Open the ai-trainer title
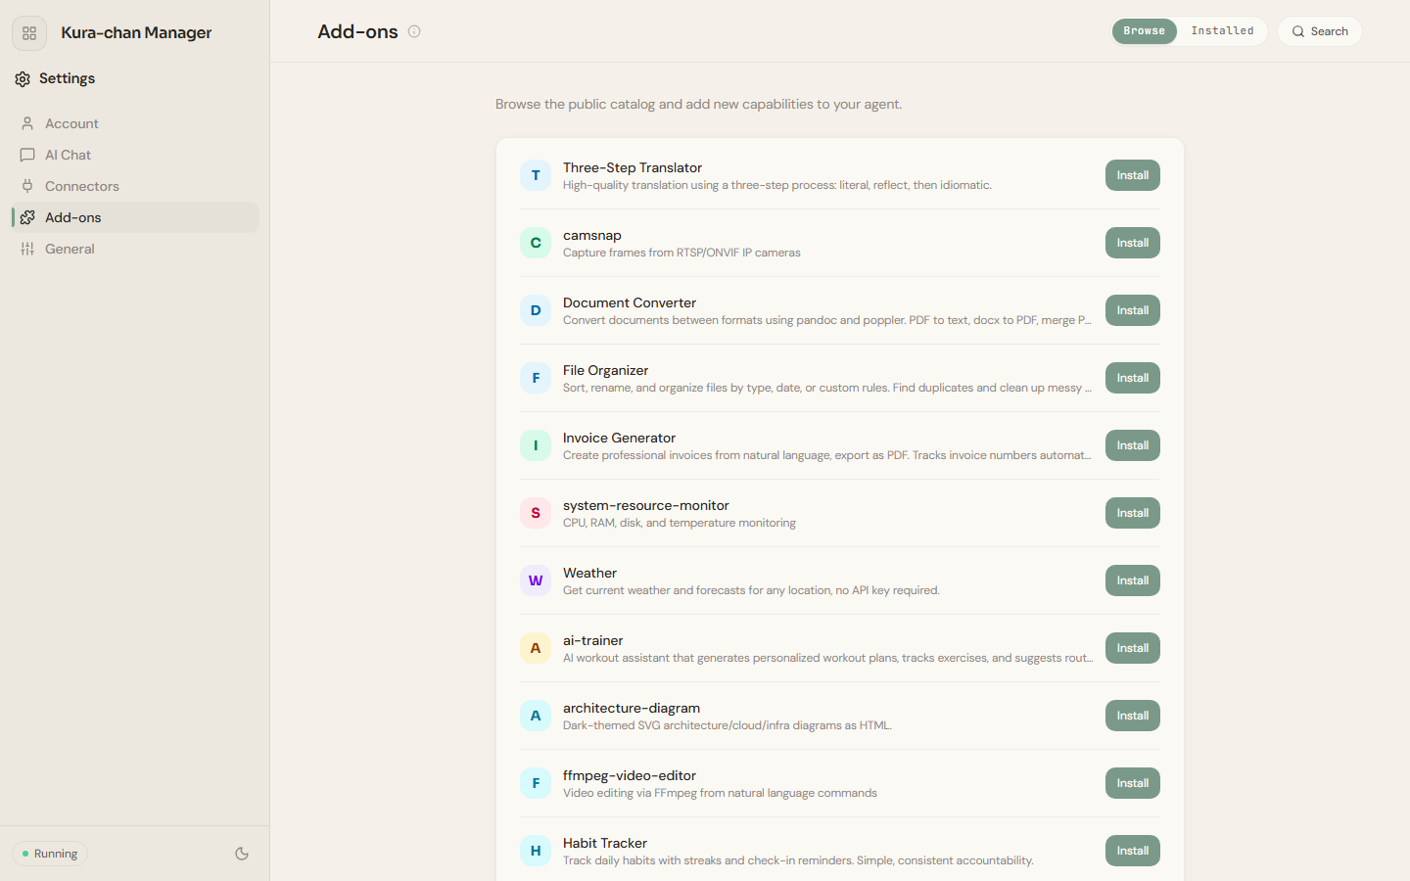1410x881 pixels. click(x=592, y=640)
